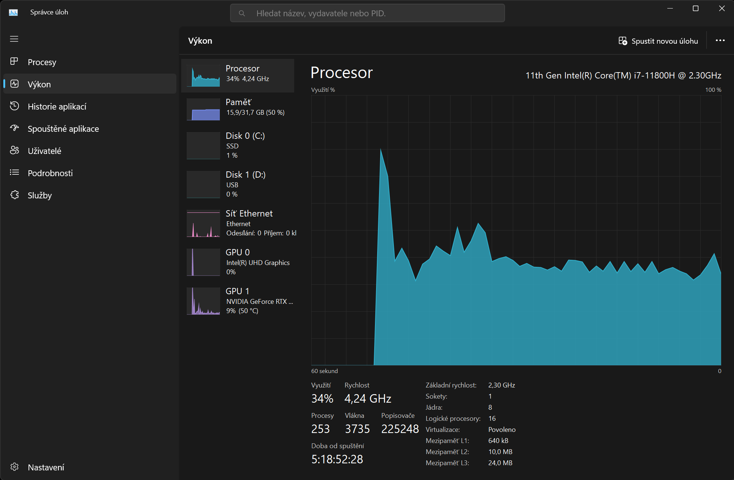Click the Task Manager app icon in title bar
This screenshot has width=734, height=480.
pos(13,12)
